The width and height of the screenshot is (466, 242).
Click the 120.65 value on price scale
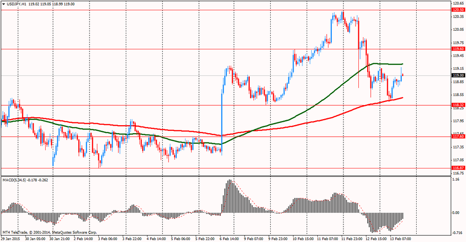tap(458, 3)
